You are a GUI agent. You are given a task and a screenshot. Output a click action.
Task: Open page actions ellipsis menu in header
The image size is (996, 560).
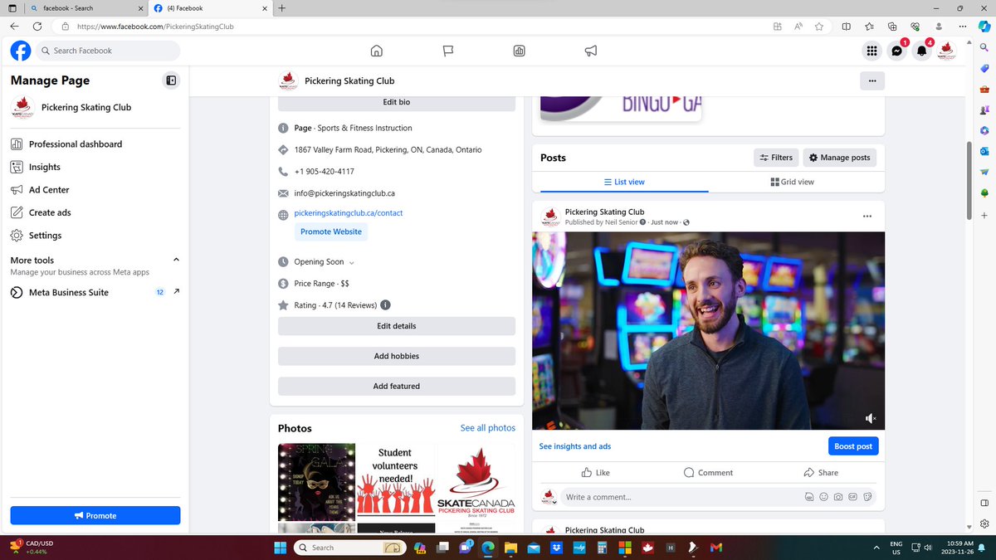click(x=871, y=81)
